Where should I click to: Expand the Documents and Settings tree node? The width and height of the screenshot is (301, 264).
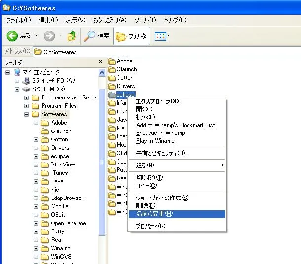(27, 98)
